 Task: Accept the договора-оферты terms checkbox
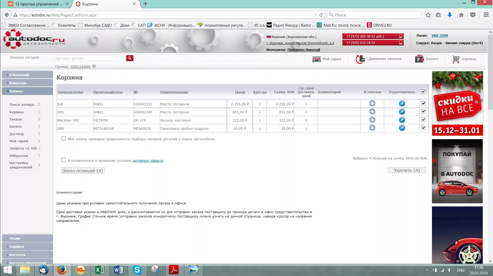tap(64, 160)
